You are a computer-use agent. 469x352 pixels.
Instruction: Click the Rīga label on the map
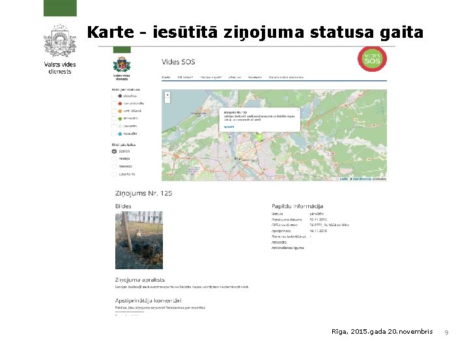(238, 158)
